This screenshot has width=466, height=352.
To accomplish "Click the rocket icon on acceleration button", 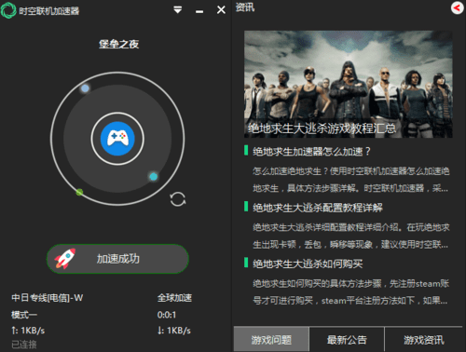I will pyautogui.click(x=65, y=258).
